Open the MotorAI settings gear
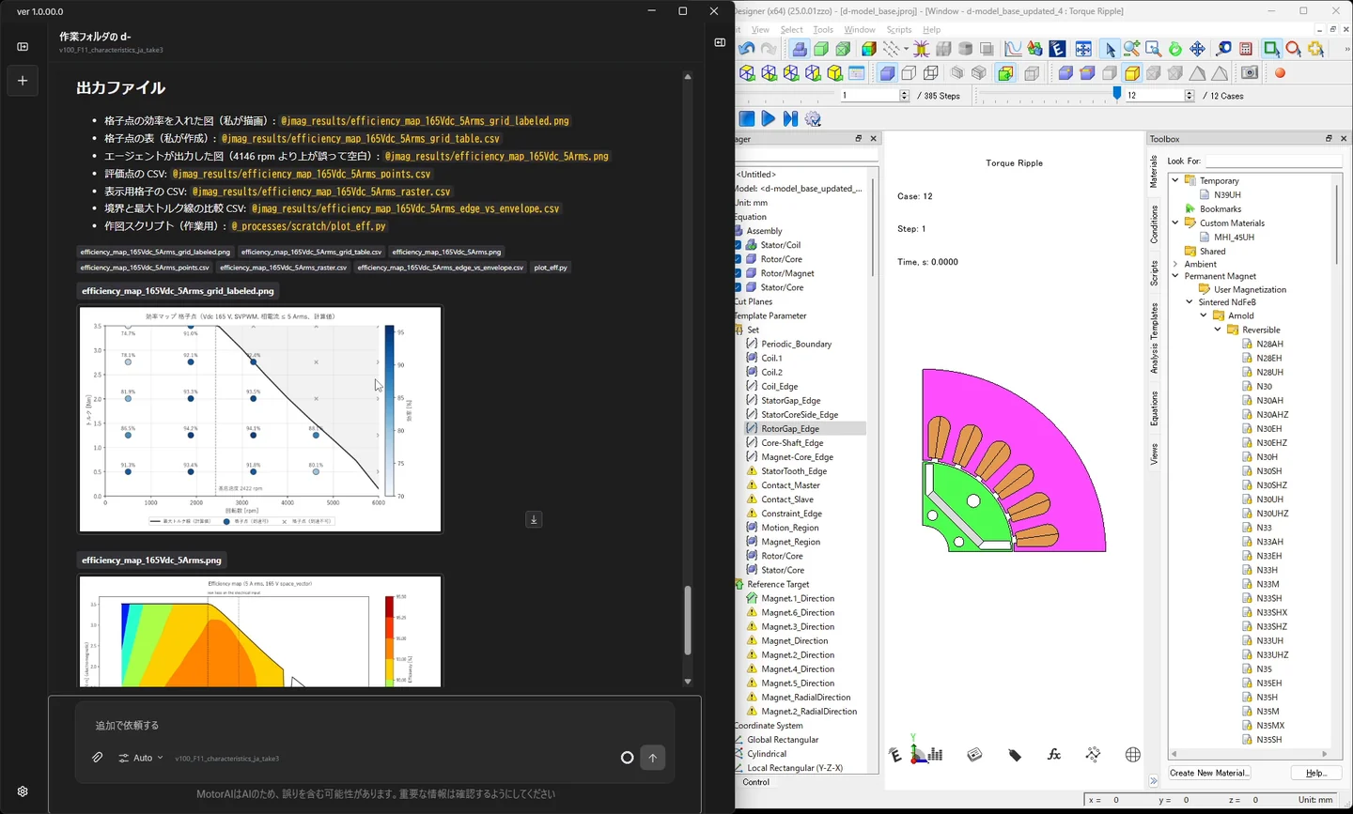This screenshot has width=1353, height=814. coord(23,791)
